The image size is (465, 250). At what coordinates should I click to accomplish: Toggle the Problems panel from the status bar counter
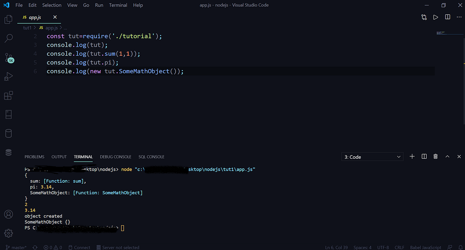52,247
